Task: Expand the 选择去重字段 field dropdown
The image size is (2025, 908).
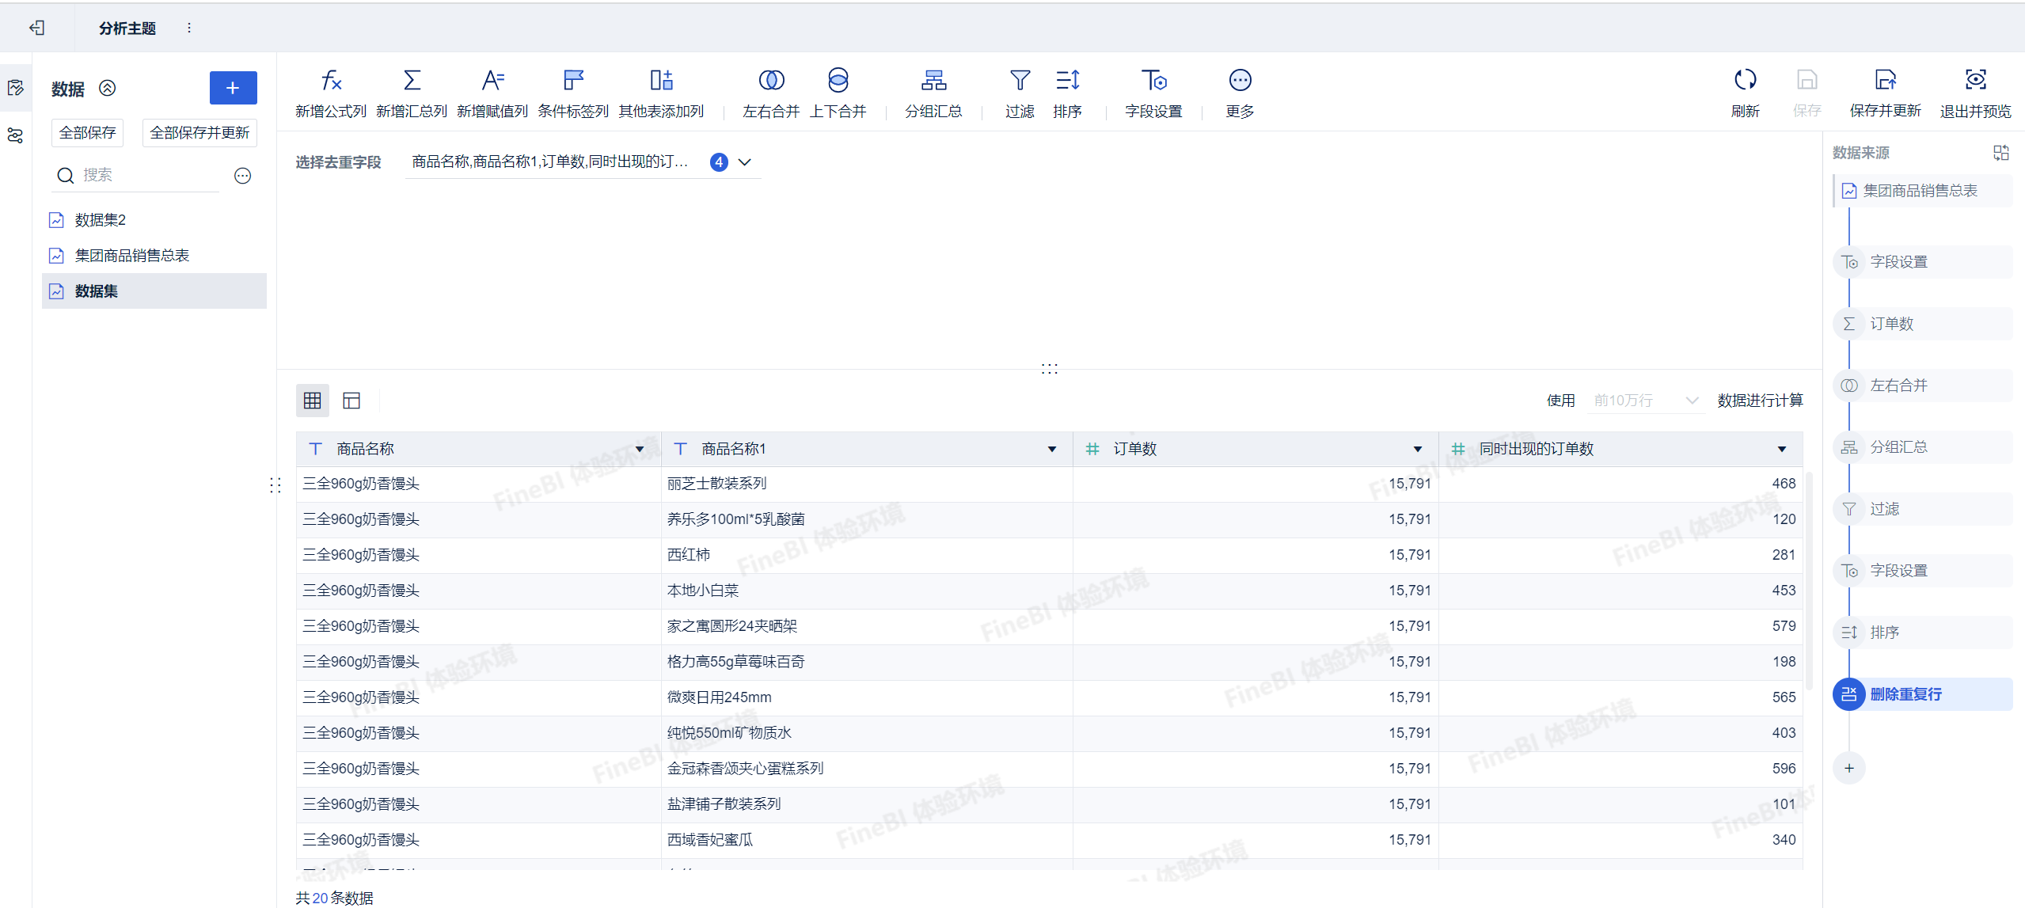Action: pyautogui.click(x=744, y=162)
